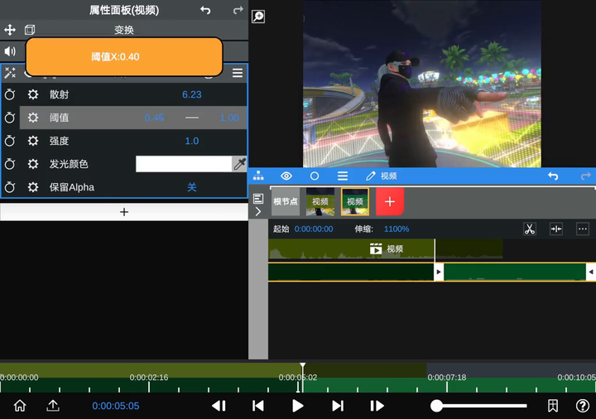This screenshot has width=596, height=419.
Task: Edit the 阈值 Y value 1.00
Action: 229,118
